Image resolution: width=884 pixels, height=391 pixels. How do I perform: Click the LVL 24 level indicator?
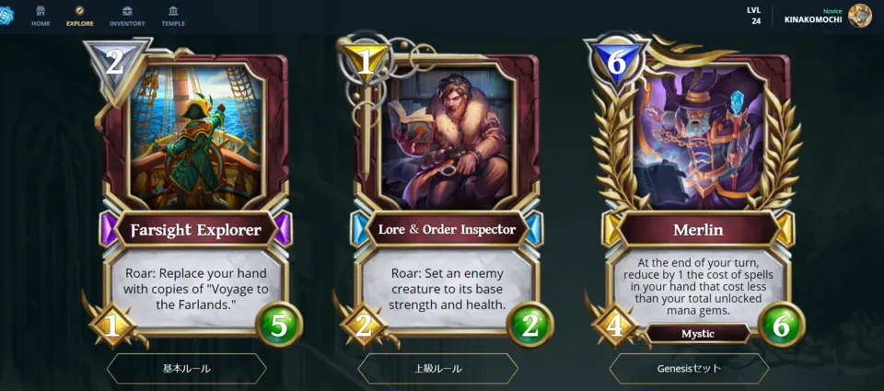tap(754, 16)
